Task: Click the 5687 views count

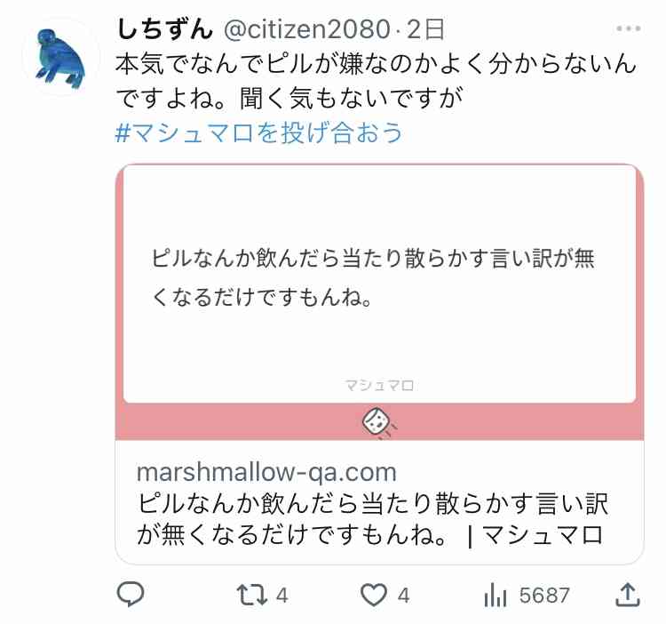Action: tap(544, 595)
